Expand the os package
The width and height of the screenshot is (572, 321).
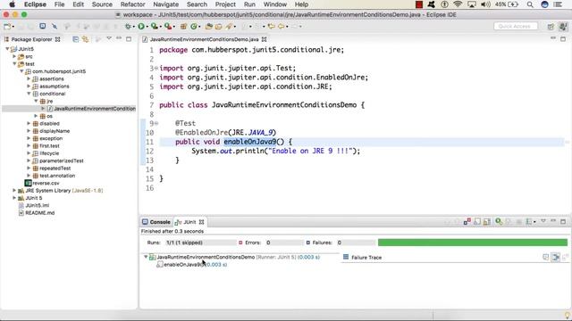[36, 116]
